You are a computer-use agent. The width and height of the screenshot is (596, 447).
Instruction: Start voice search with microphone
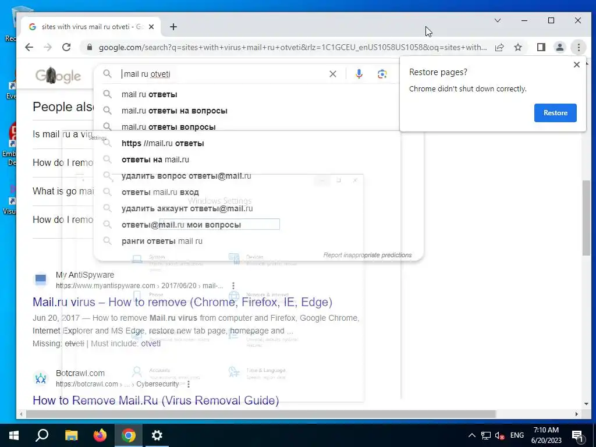pyautogui.click(x=359, y=74)
